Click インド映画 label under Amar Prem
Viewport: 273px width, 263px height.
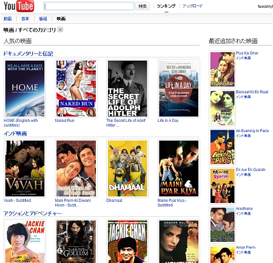tap(243, 252)
